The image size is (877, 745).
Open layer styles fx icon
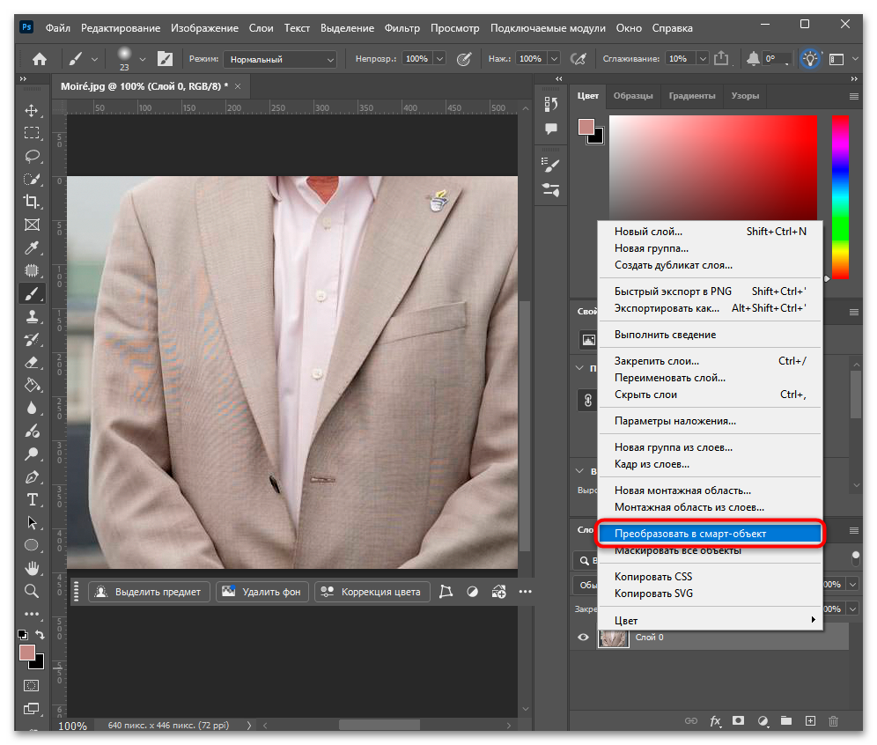[715, 721]
